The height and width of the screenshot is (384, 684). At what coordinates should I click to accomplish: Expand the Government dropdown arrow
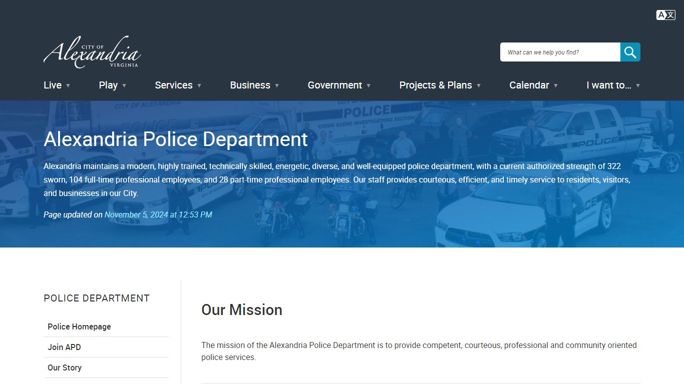click(369, 85)
